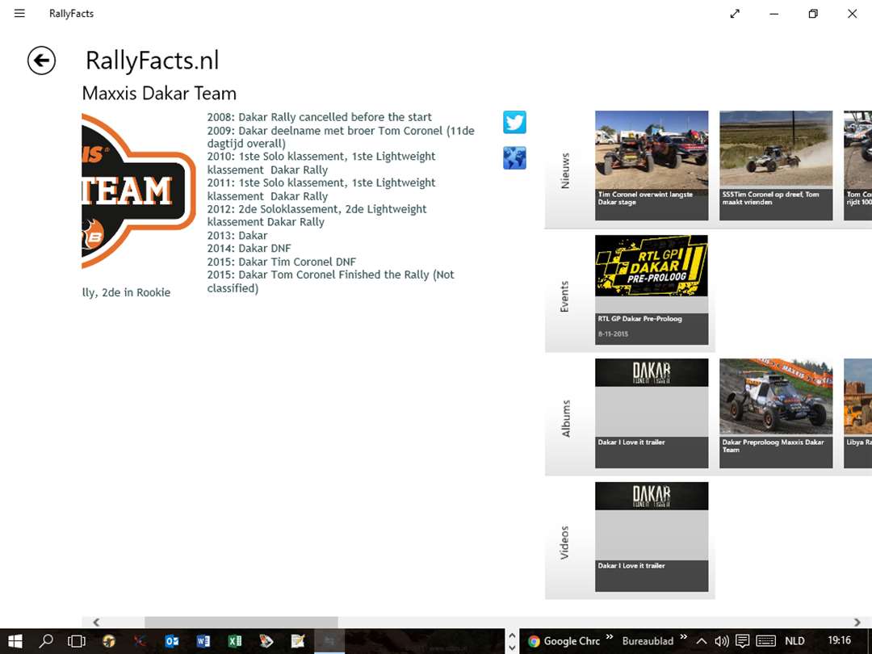Image resolution: width=872 pixels, height=654 pixels.
Task: Select the Albums section label
Action: pyautogui.click(x=565, y=418)
